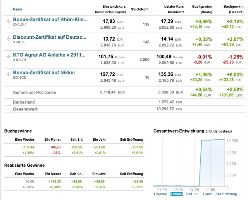
Task: Click drag handle beside KTG Agrar Anleihe
Action: 8,57
